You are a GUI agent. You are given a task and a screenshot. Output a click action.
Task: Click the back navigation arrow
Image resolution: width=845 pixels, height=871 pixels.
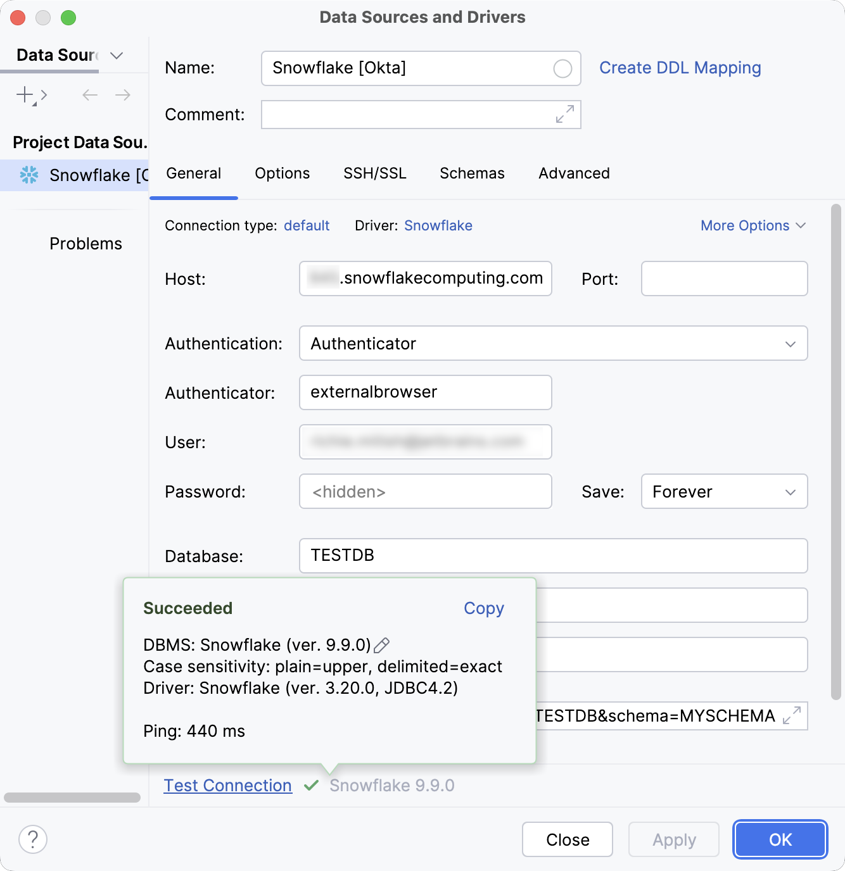coord(89,95)
